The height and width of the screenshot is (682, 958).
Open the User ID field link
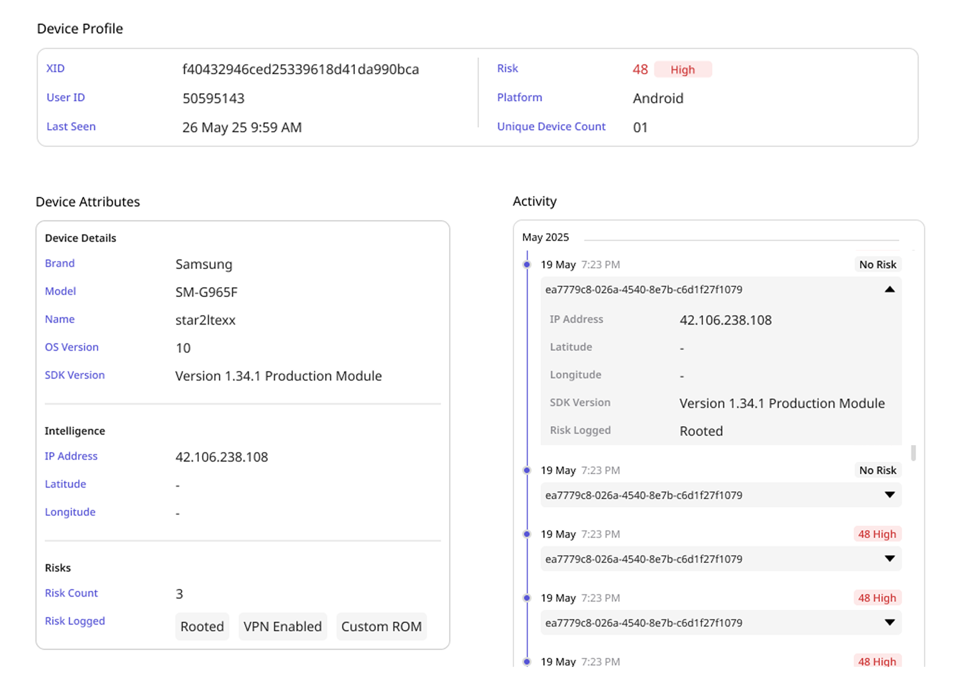[x=65, y=97]
